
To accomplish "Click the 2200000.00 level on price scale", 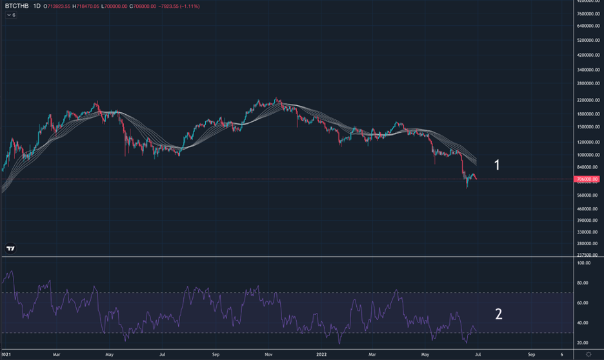I will click(x=587, y=100).
